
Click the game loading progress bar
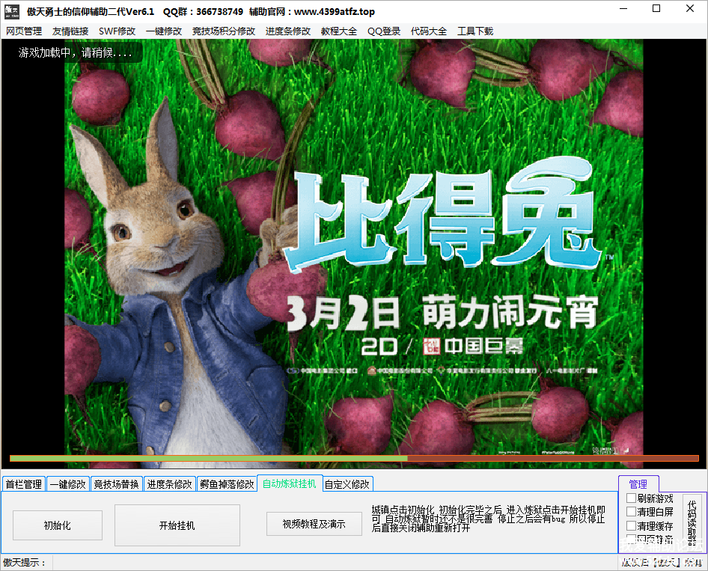(354, 458)
